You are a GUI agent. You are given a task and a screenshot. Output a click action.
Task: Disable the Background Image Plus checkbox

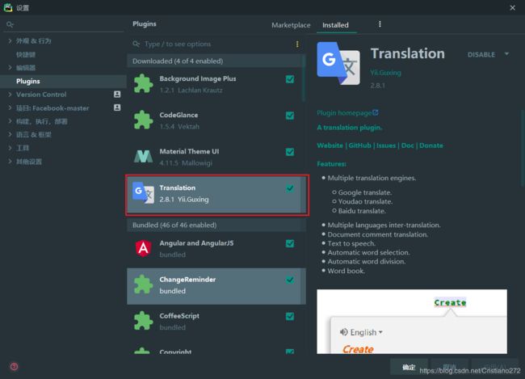(290, 79)
